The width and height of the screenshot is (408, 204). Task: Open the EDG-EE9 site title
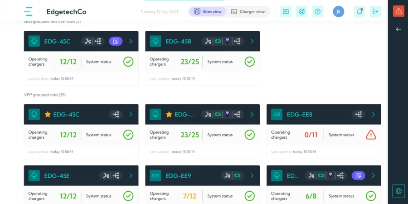click(178, 176)
